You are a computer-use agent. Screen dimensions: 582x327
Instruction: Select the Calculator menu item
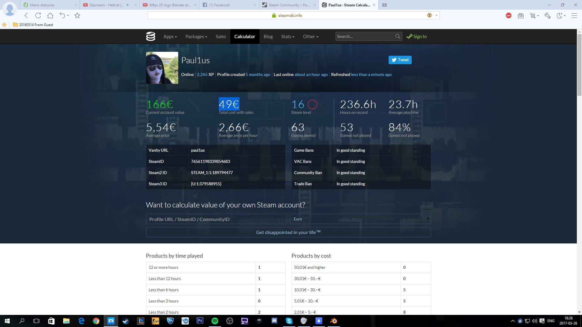pyautogui.click(x=245, y=36)
